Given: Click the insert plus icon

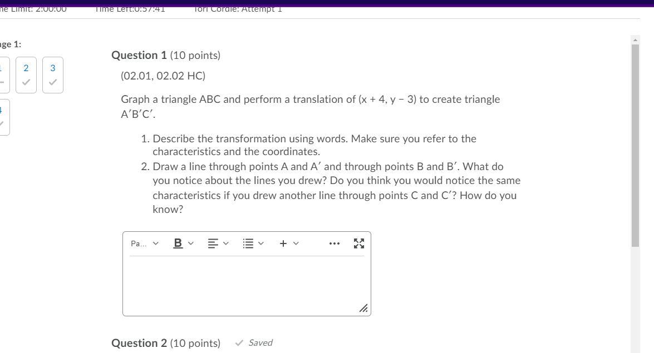Looking at the screenshot, I should 283,243.
